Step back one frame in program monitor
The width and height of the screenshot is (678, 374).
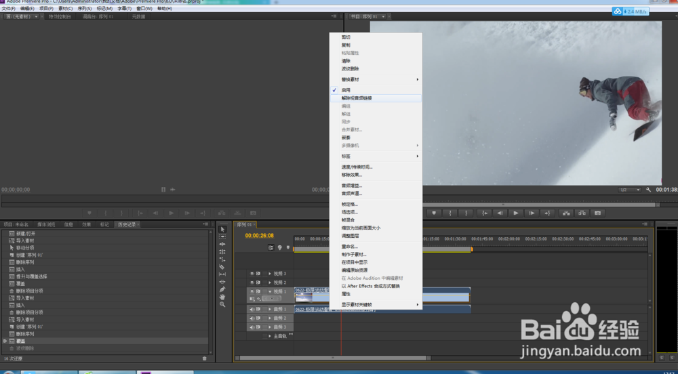(500, 213)
